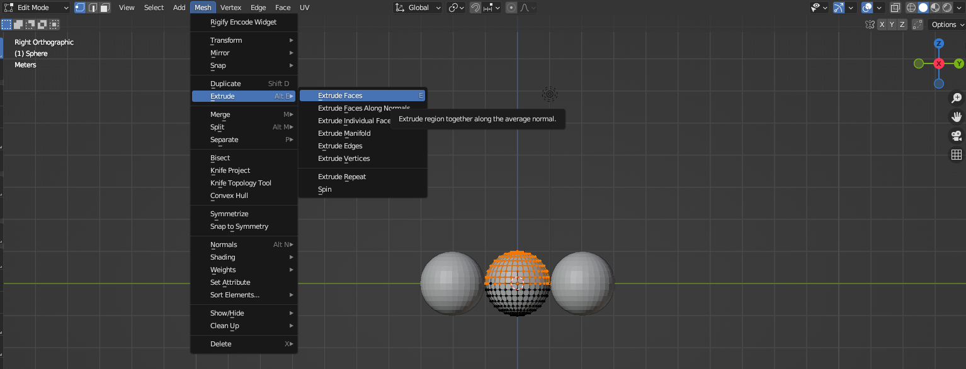Choose the Subtract select mode icon
This screenshot has height=369, width=966.
click(x=28, y=24)
